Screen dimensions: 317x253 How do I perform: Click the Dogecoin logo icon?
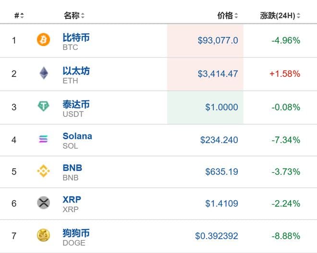pos(43,236)
